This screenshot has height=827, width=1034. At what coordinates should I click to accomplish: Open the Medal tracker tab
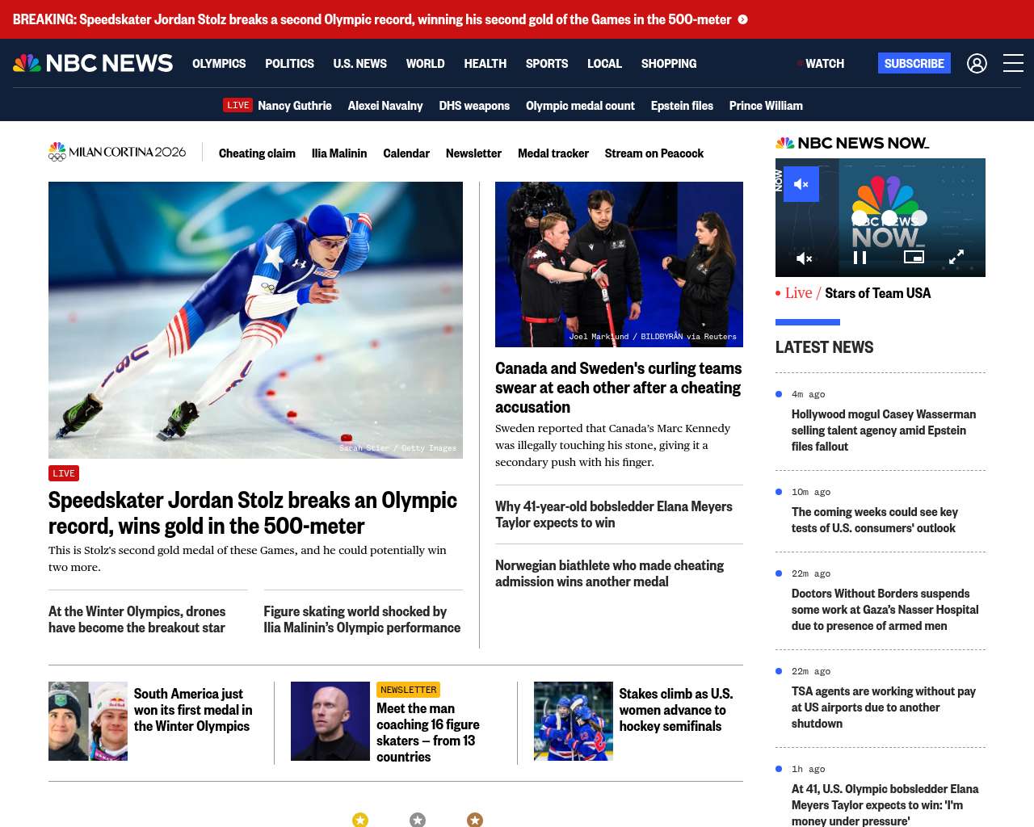click(x=553, y=153)
